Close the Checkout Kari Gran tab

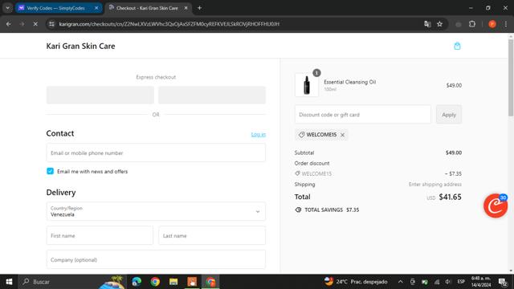point(186,8)
